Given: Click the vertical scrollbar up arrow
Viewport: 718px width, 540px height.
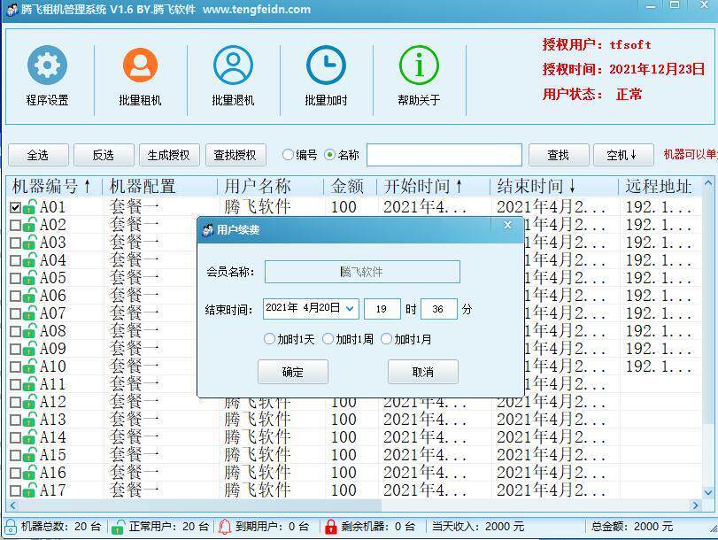Looking at the screenshot, I should point(708,182).
